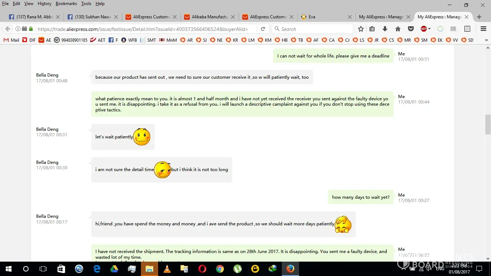The image size is (491, 276).
Task: Click the page vertical scrollbar thumb
Action: click(x=488, y=124)
